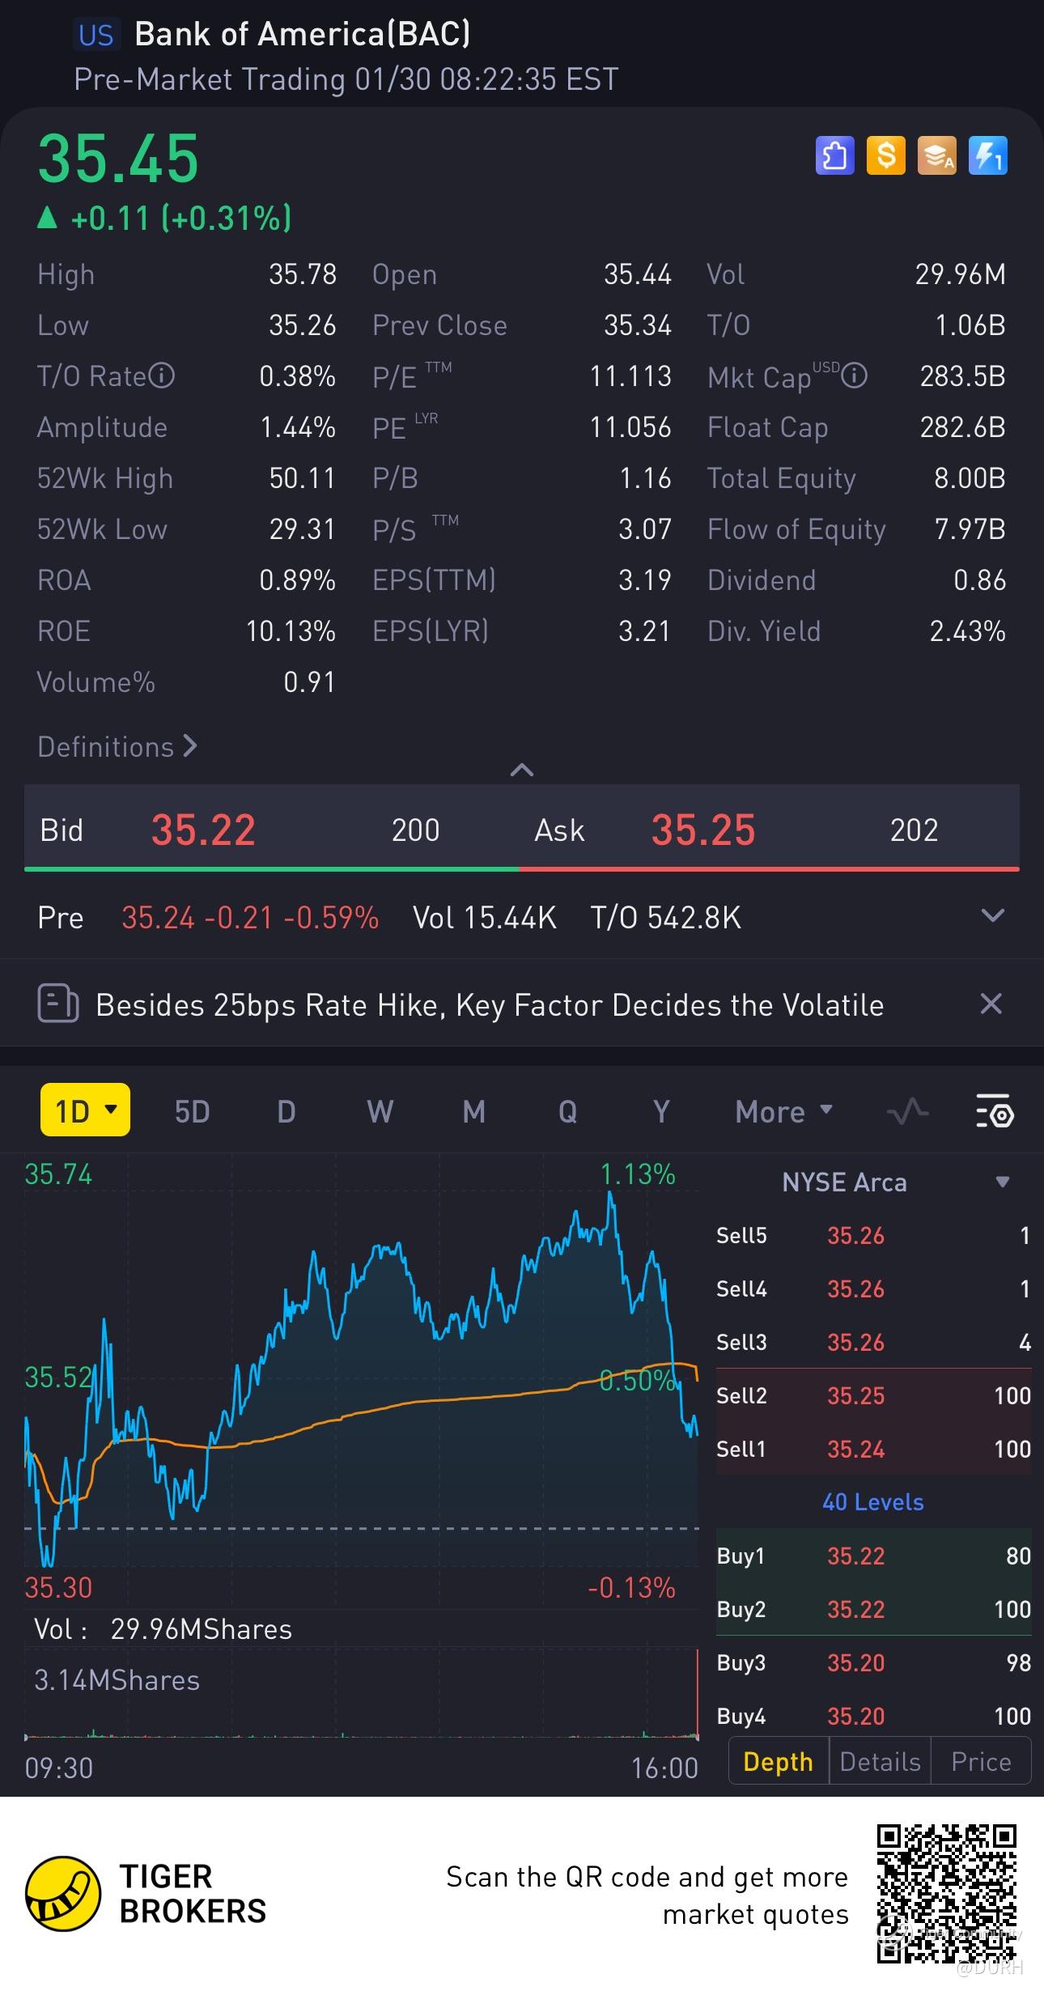The image size is (1044, 1991).
Task: Tap the bid/ask ratio bar
Action: point(522,869)
